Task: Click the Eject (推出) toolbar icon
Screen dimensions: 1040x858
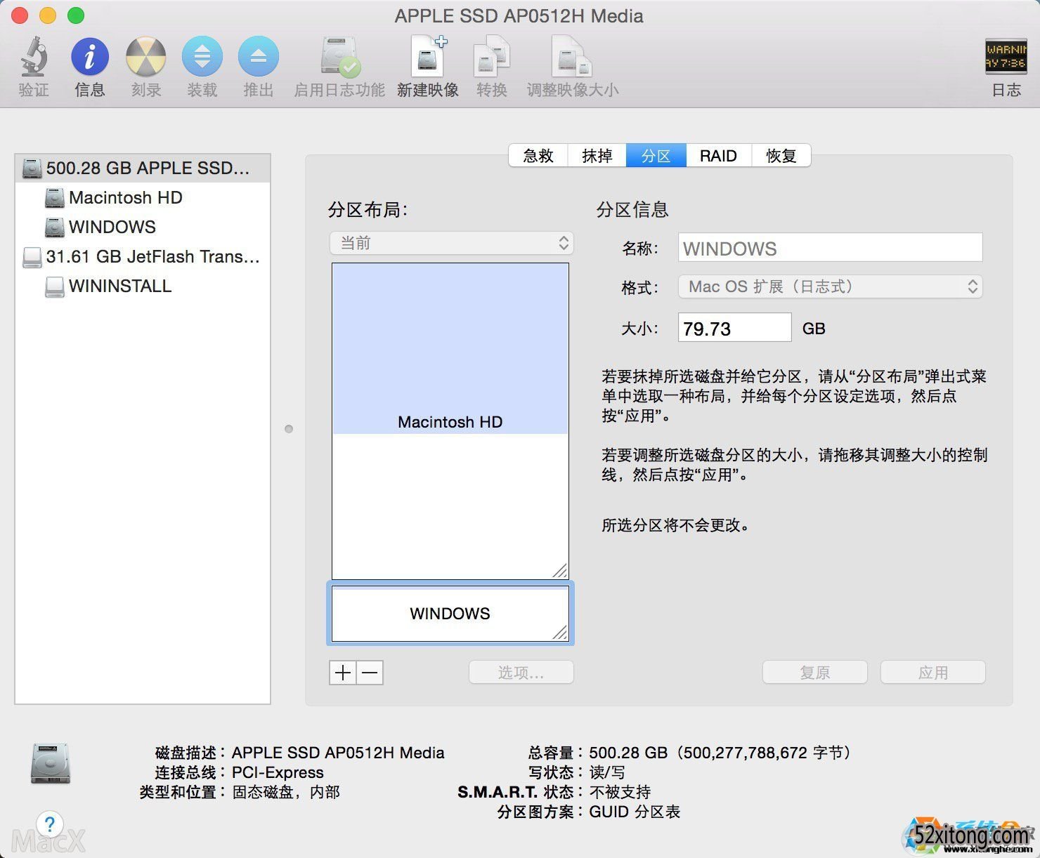Action: click(259, 57)
